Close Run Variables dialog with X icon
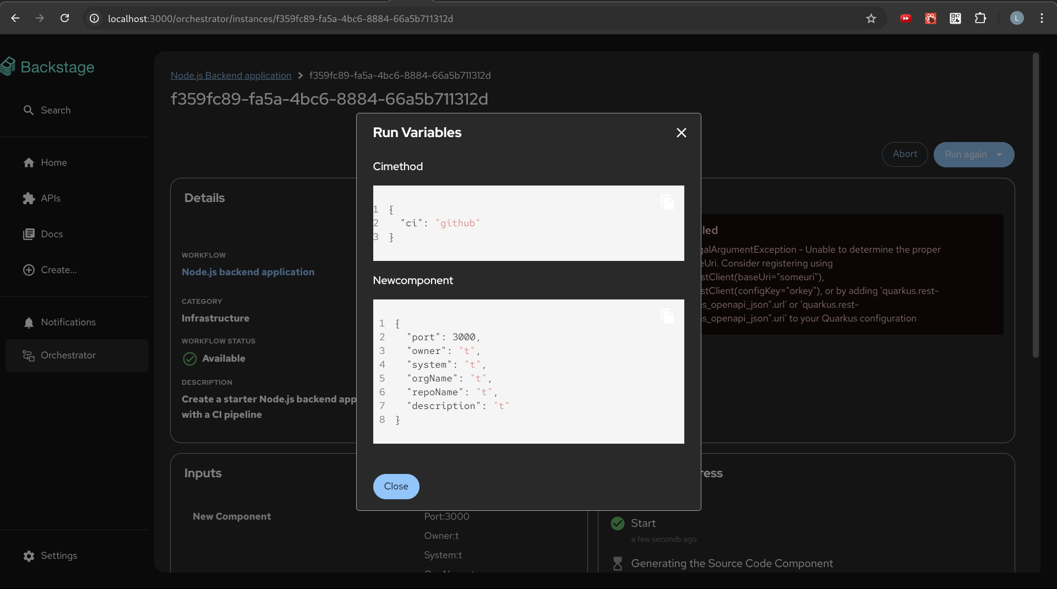 (681, 133)
